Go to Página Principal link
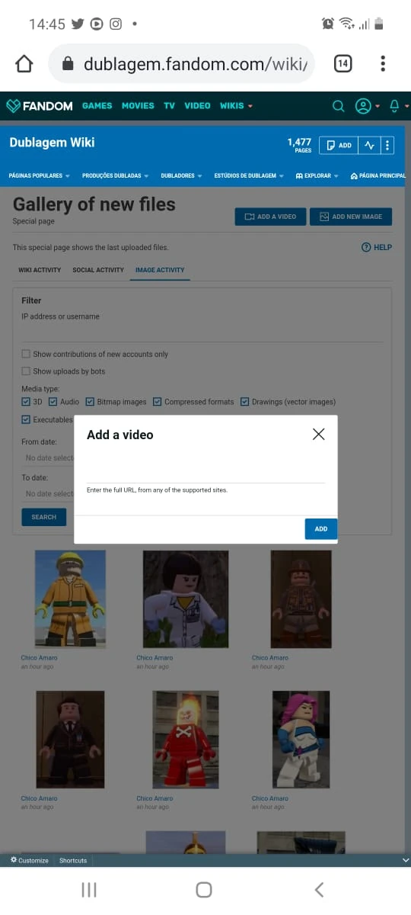 (x=378, y=176)
